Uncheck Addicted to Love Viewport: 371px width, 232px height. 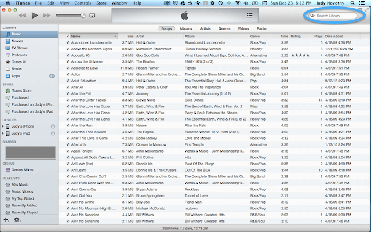pyautogui.click(x=68, y=68)
